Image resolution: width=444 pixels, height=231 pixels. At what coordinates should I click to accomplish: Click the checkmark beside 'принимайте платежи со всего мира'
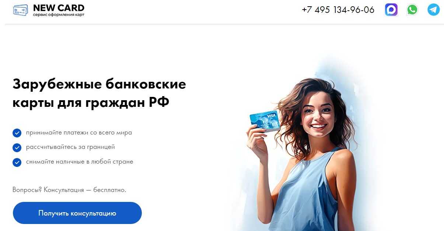point(17,133)
